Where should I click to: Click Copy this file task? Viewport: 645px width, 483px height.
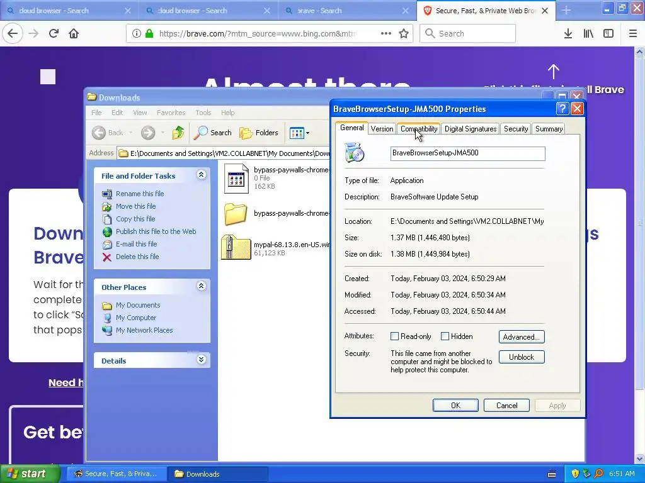point(135,219)
